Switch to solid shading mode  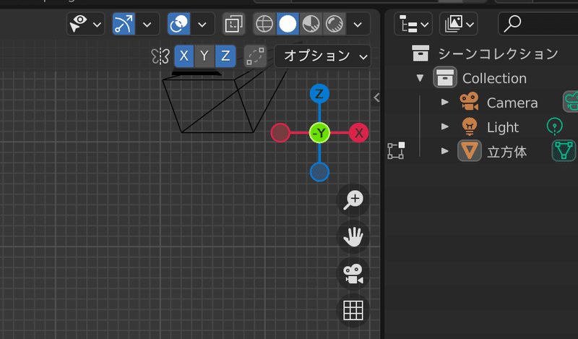click(288, 24)
